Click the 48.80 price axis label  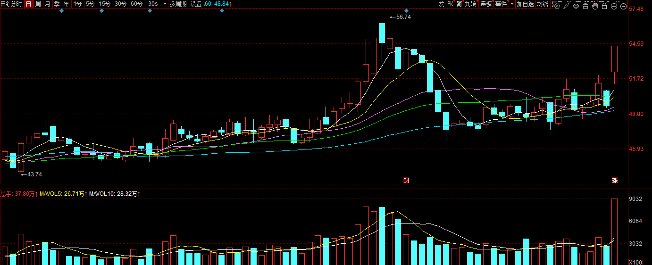click(x=636, y=114)
